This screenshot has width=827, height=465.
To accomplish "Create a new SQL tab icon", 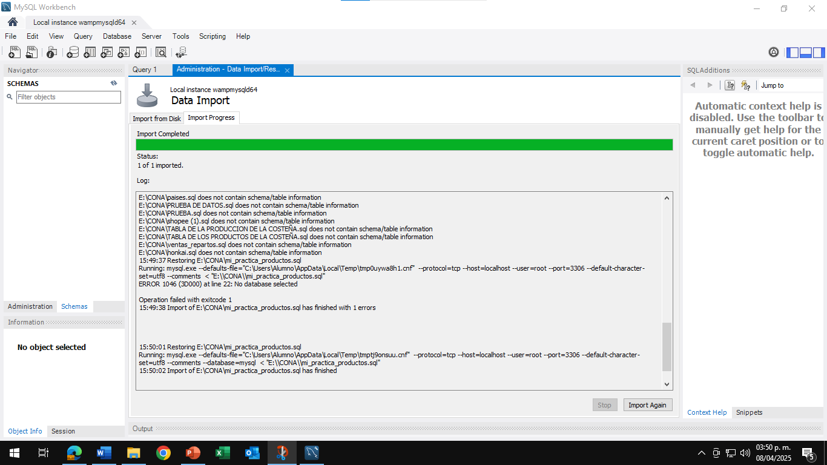I will tap(15, 53).
